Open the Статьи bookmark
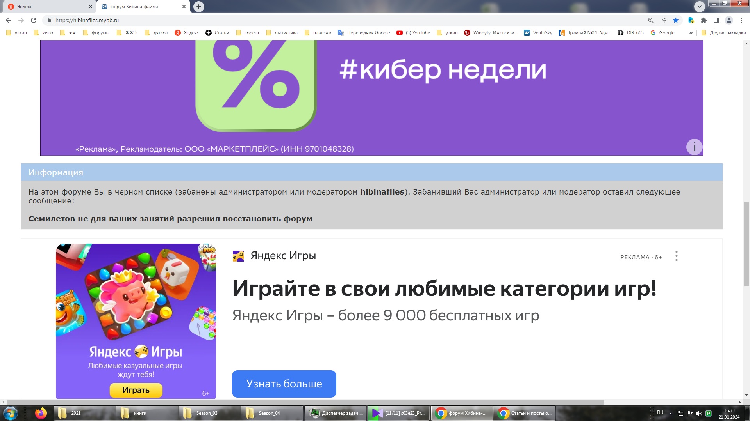The height and width of the screenshot is (421, 750). pos(218,33)
